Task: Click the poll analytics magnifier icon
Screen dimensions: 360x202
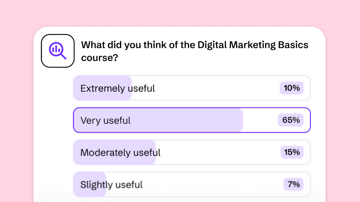Action: [58, 50]
